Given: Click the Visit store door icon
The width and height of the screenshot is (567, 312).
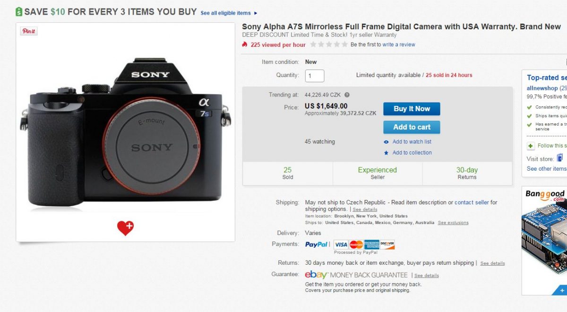Looking at the screenshot, I should tap(560, 158).
